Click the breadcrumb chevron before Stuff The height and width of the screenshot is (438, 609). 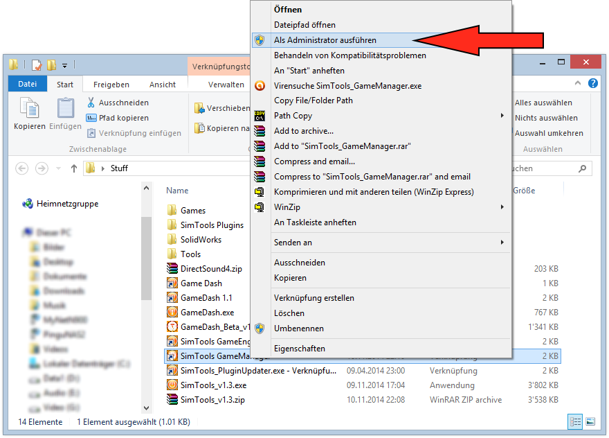click(x=103, y=168)
